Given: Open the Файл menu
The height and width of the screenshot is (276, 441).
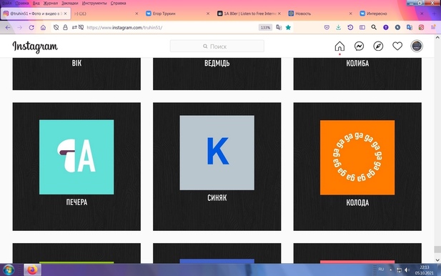Looking at the screenshot, I should (6, 3).
